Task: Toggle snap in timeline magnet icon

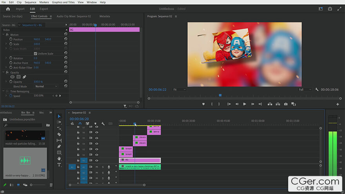Action: (x=80, y=123)
